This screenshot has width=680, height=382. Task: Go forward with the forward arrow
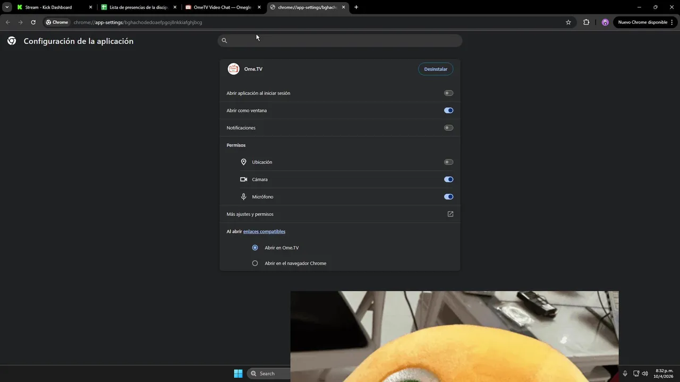(x=20, y=22)
